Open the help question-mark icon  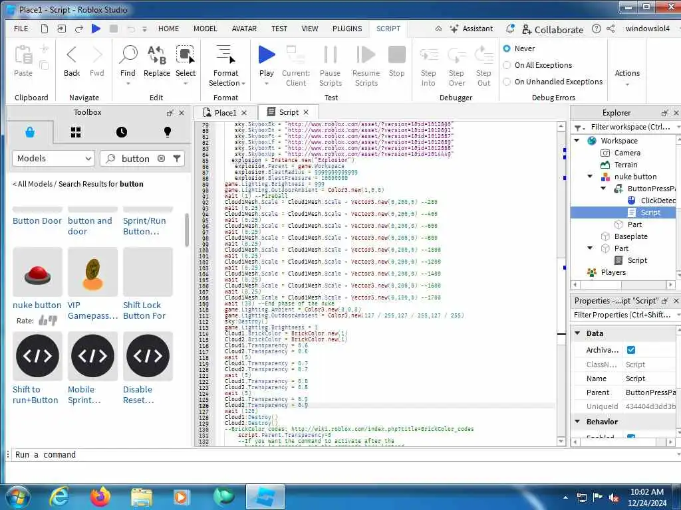[597, 29]
